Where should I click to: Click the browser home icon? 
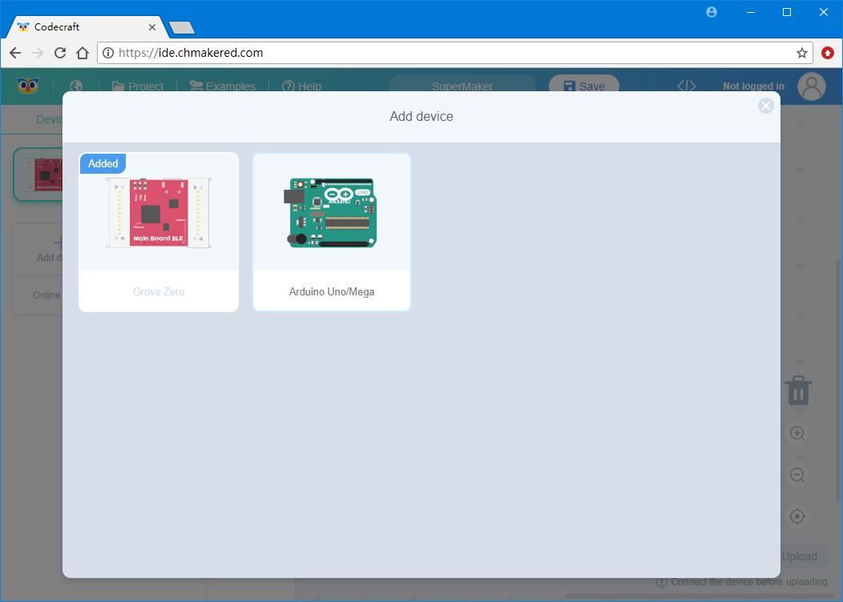[x=83, y=52]
